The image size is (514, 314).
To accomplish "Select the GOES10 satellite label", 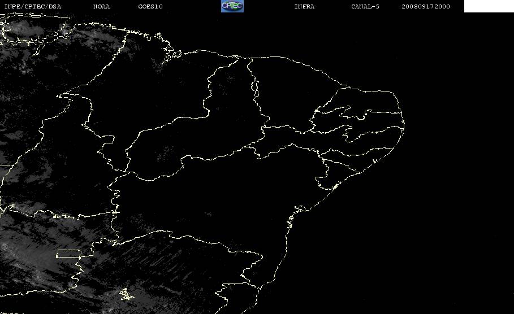I will point(150,7).
